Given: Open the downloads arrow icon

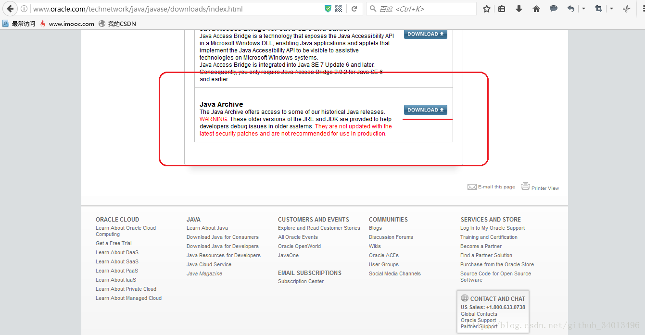Looking at the screenshot, I should [519, 9].
